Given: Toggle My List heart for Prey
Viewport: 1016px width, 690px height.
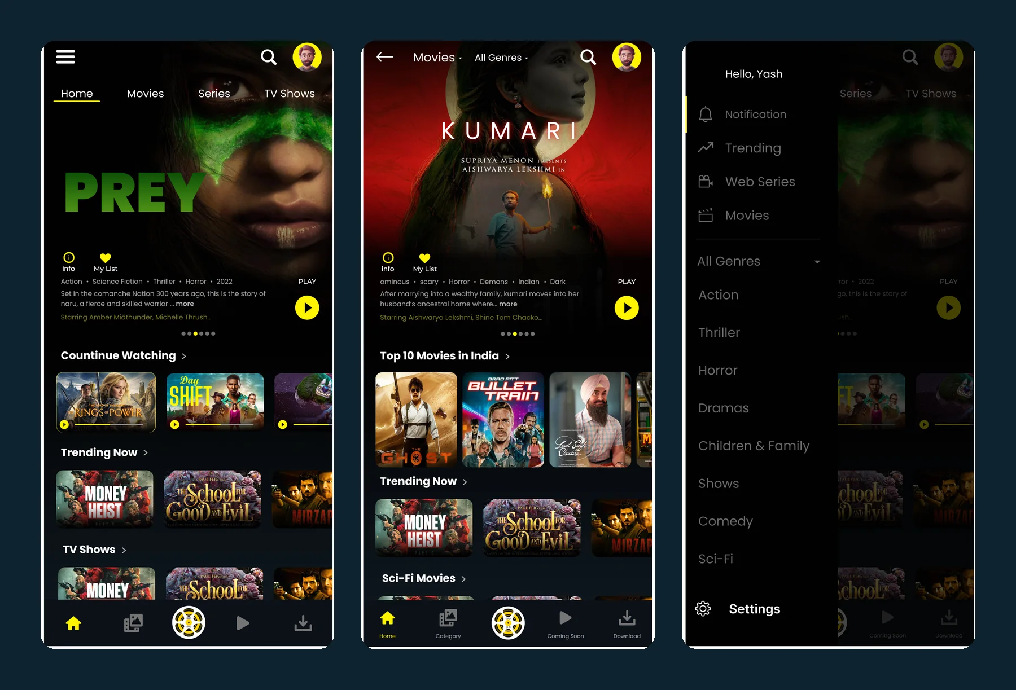Looking at the screenshot, I should pos(106,258).
